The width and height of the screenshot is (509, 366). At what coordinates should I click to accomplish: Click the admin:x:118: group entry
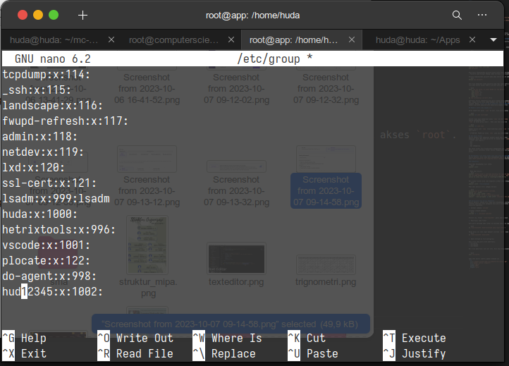coord(40,137)
